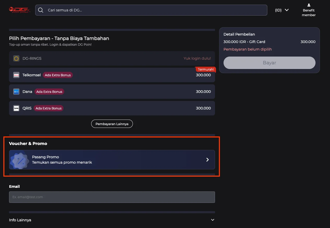Click the 'Voucher & Promo' heading
The height and width of the screenshot is (228, 330).
coord(28,143)
